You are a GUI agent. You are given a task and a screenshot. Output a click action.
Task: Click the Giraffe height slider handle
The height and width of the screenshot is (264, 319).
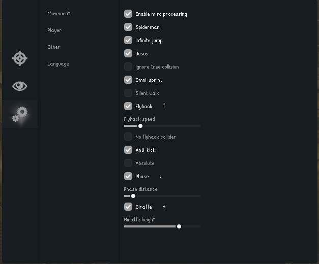179,226
